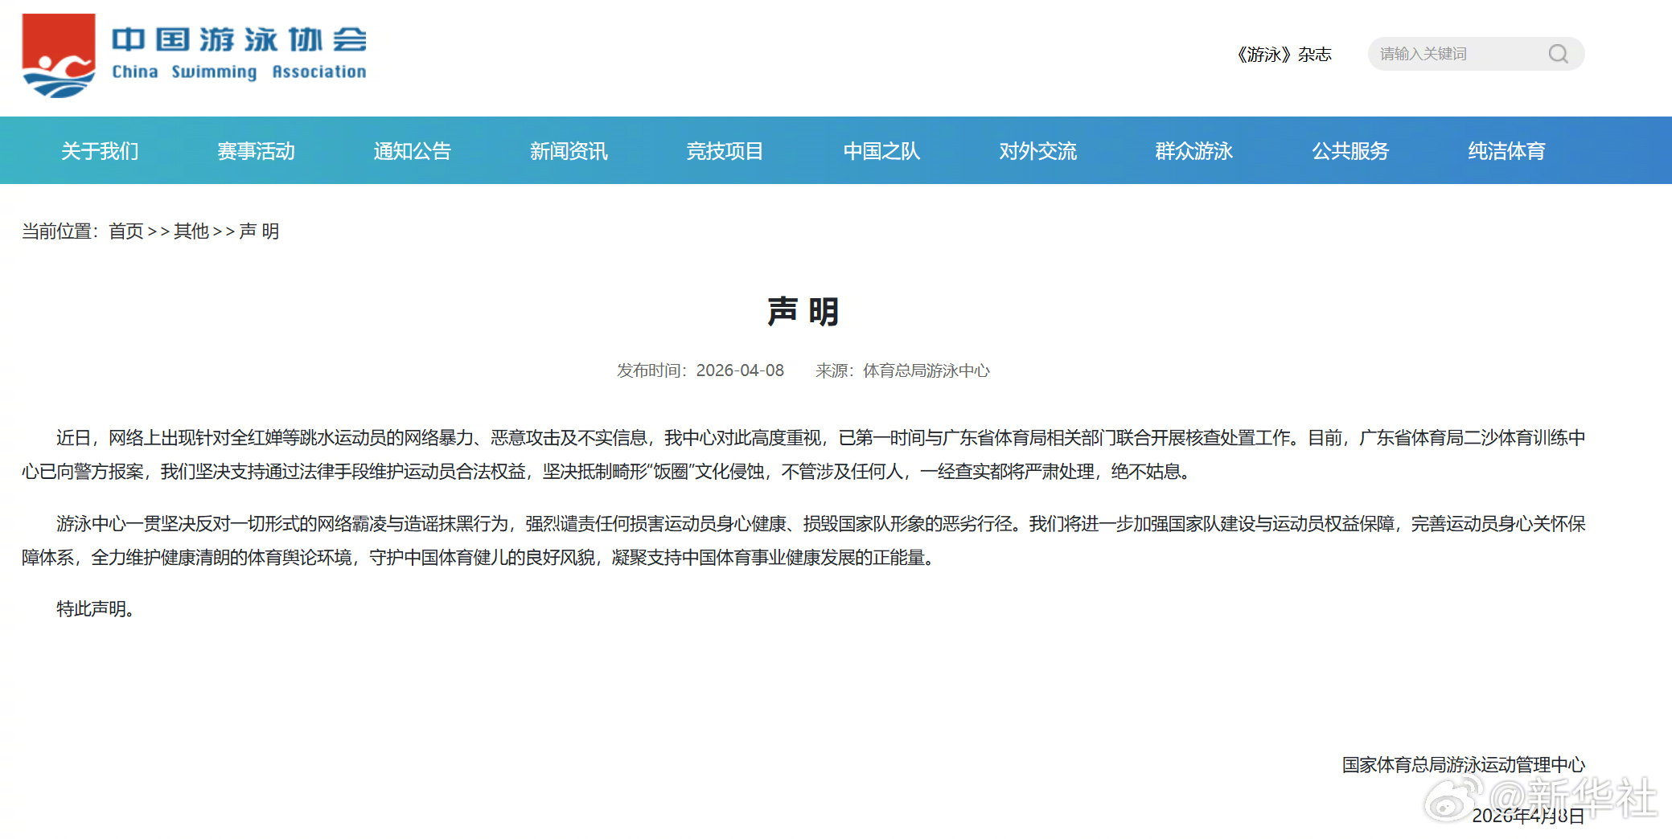Select the 群众游泳 navigation item
Viewport: 1672px width, 839px height.
(1193, 151)
